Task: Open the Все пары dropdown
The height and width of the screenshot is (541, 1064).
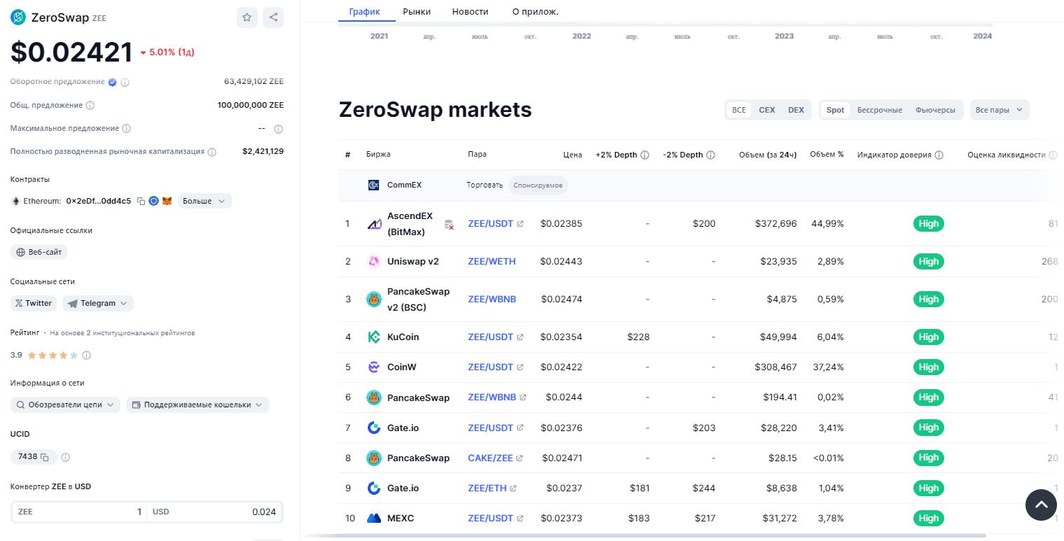Action: 1000,110
